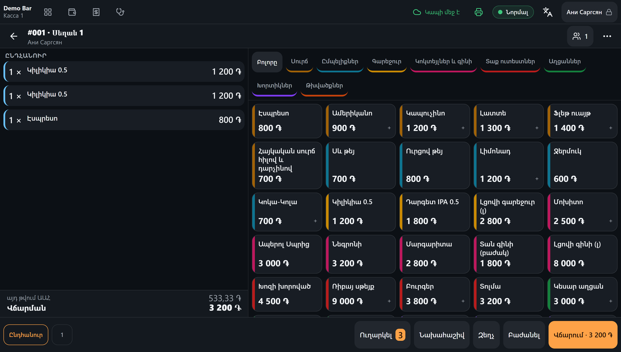
Task: Open the 'Տաք ուտեստներ' category tab
Action: (x=510, y=62)
